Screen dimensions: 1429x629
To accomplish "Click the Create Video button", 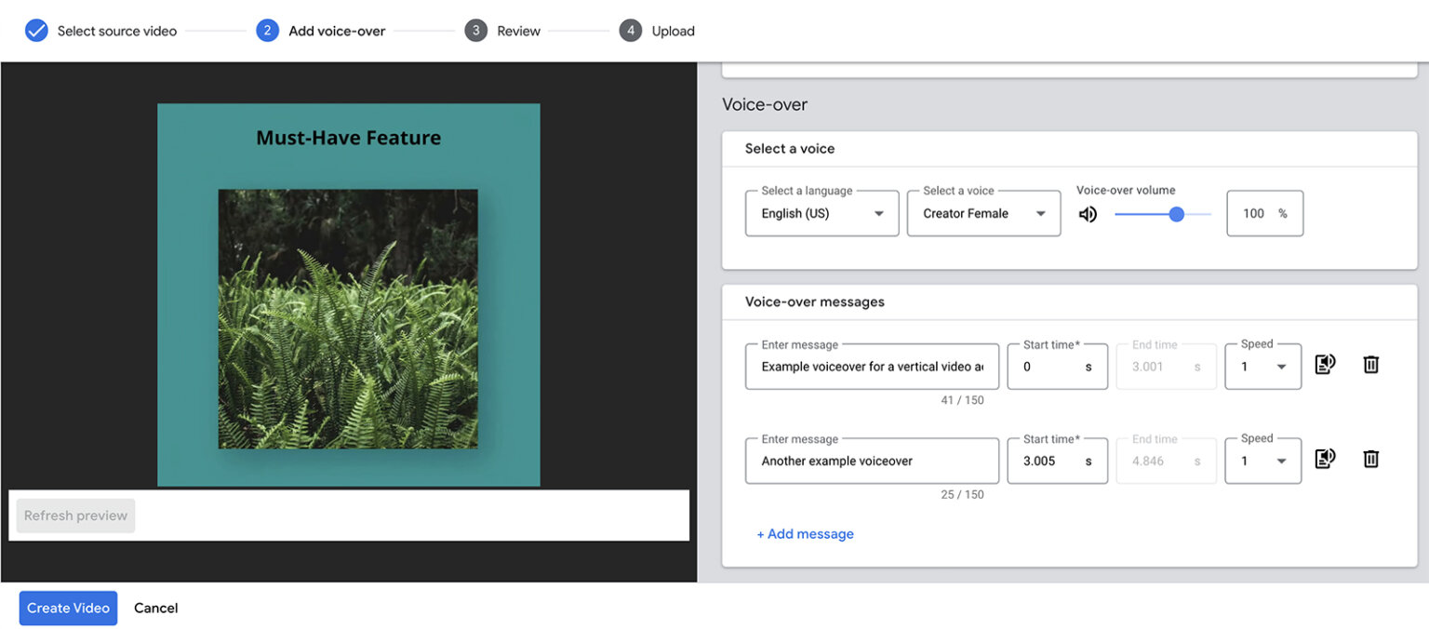I will tap(68, 608).
